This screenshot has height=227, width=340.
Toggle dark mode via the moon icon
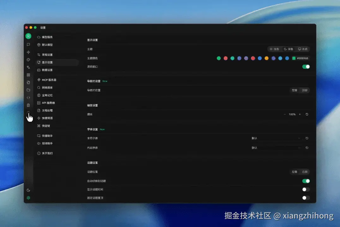(28, 190)
